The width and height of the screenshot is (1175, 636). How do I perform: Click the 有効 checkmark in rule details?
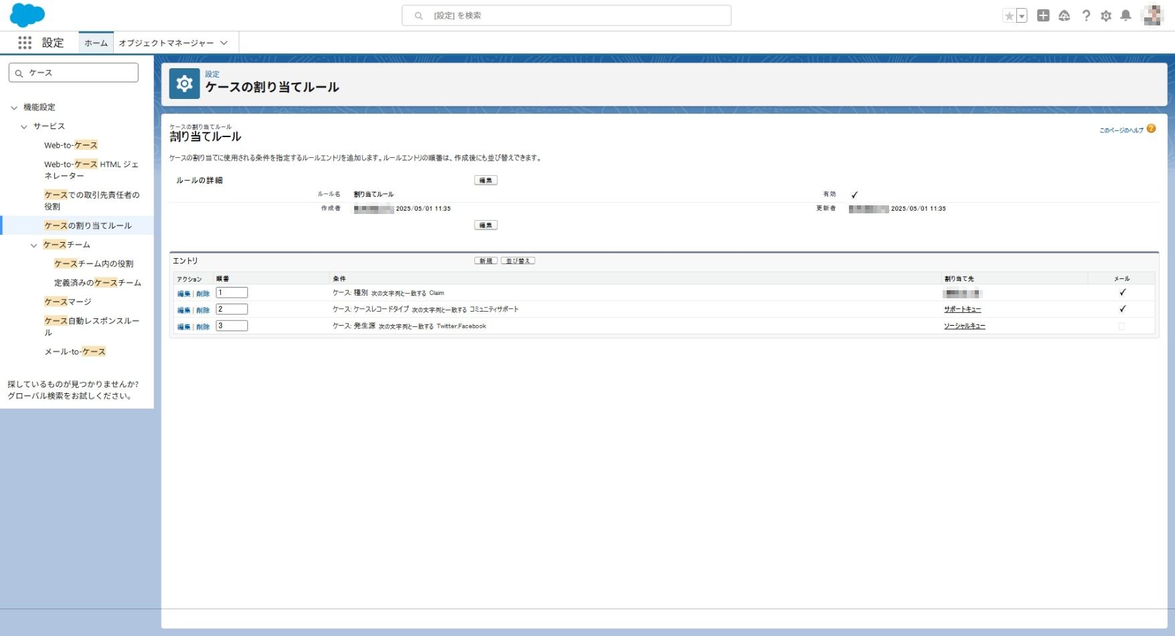pos(854,195)
